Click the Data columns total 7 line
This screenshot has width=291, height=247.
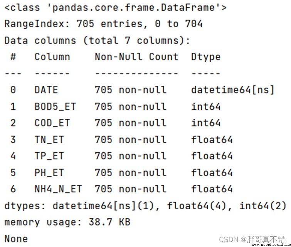point(97,40)
